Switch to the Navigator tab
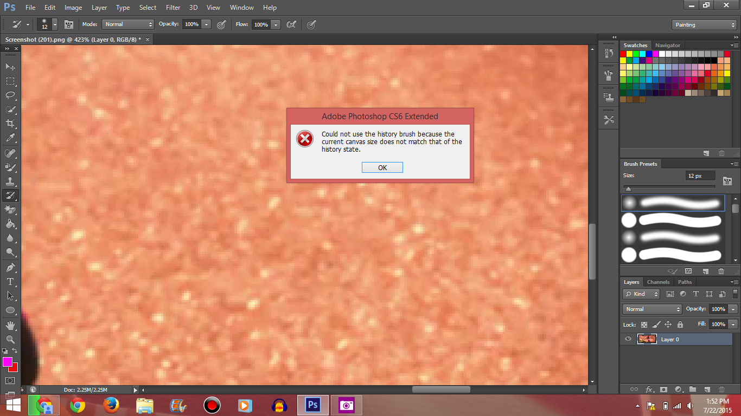Image resolution: width=741 pixels, height=416 pixels. coord(667,45)
